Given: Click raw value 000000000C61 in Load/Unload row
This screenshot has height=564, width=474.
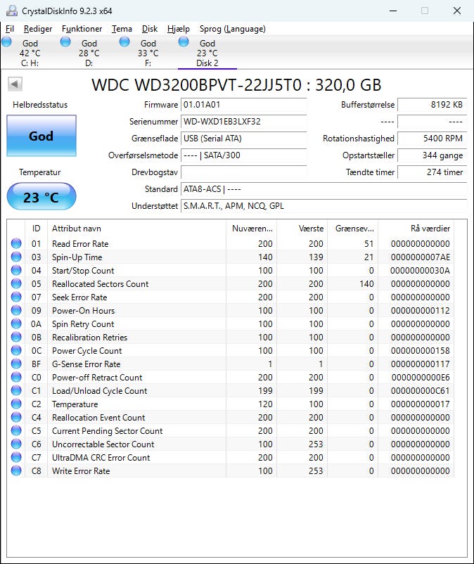Looking at the screenshot, I should (420, 391).
